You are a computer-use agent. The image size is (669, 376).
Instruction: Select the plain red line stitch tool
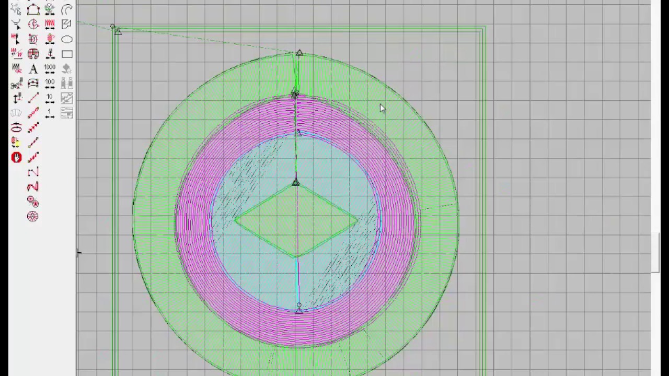[33, 98]
